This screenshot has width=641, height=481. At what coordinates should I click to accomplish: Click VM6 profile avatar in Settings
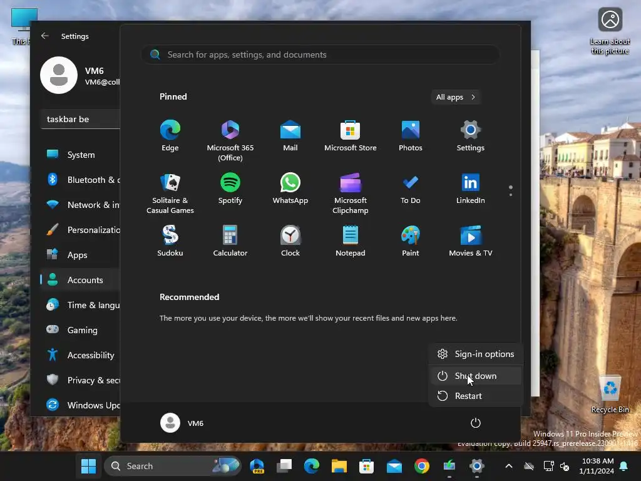click(59, 75)
